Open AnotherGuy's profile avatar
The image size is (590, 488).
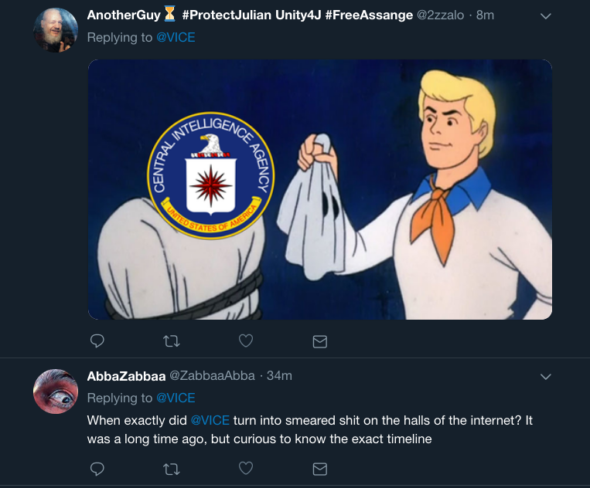coord(56,31)
